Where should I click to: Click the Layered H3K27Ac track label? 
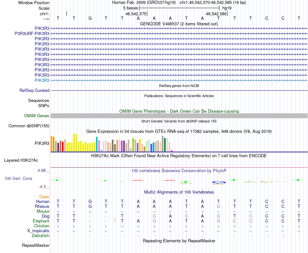(21, 160)
